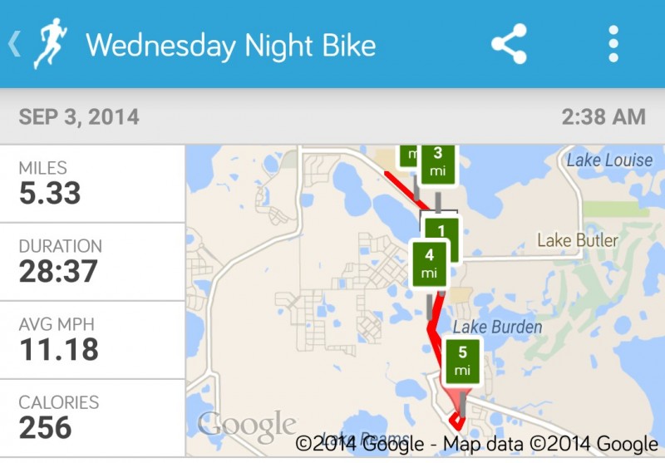Select the 3 mi map marker

pos(438,162)
